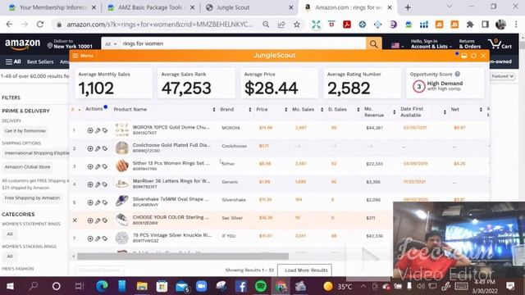
Task: Open Amazon All hamburger menu
Action: pyautogui.click(x=13, y=62)
